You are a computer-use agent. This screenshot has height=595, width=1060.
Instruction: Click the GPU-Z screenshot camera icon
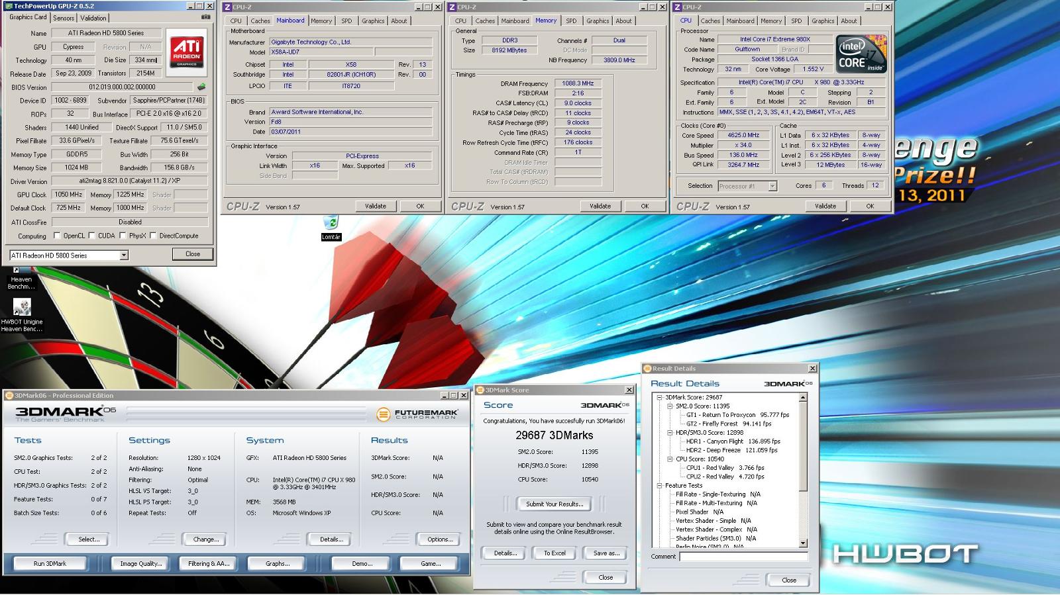point(206,17)
